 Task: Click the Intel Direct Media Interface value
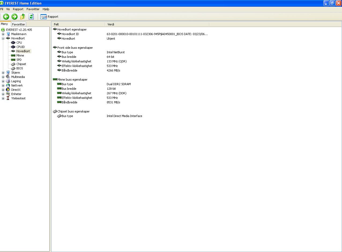pos(124,116)
